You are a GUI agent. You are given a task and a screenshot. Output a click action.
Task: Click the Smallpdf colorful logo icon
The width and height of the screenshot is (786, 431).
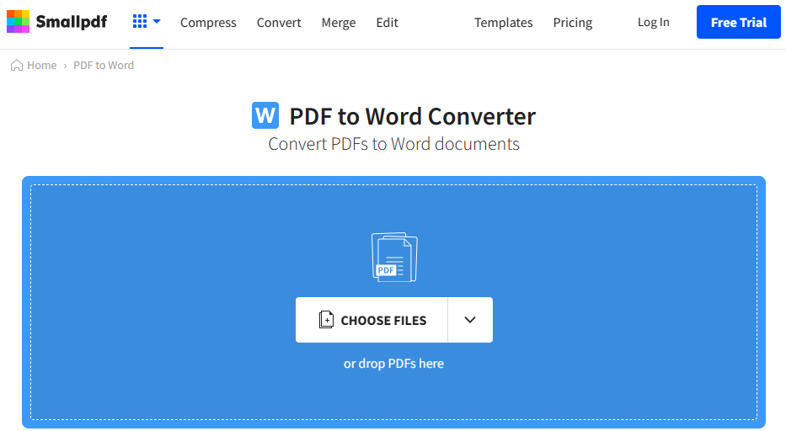click(18, 22)
